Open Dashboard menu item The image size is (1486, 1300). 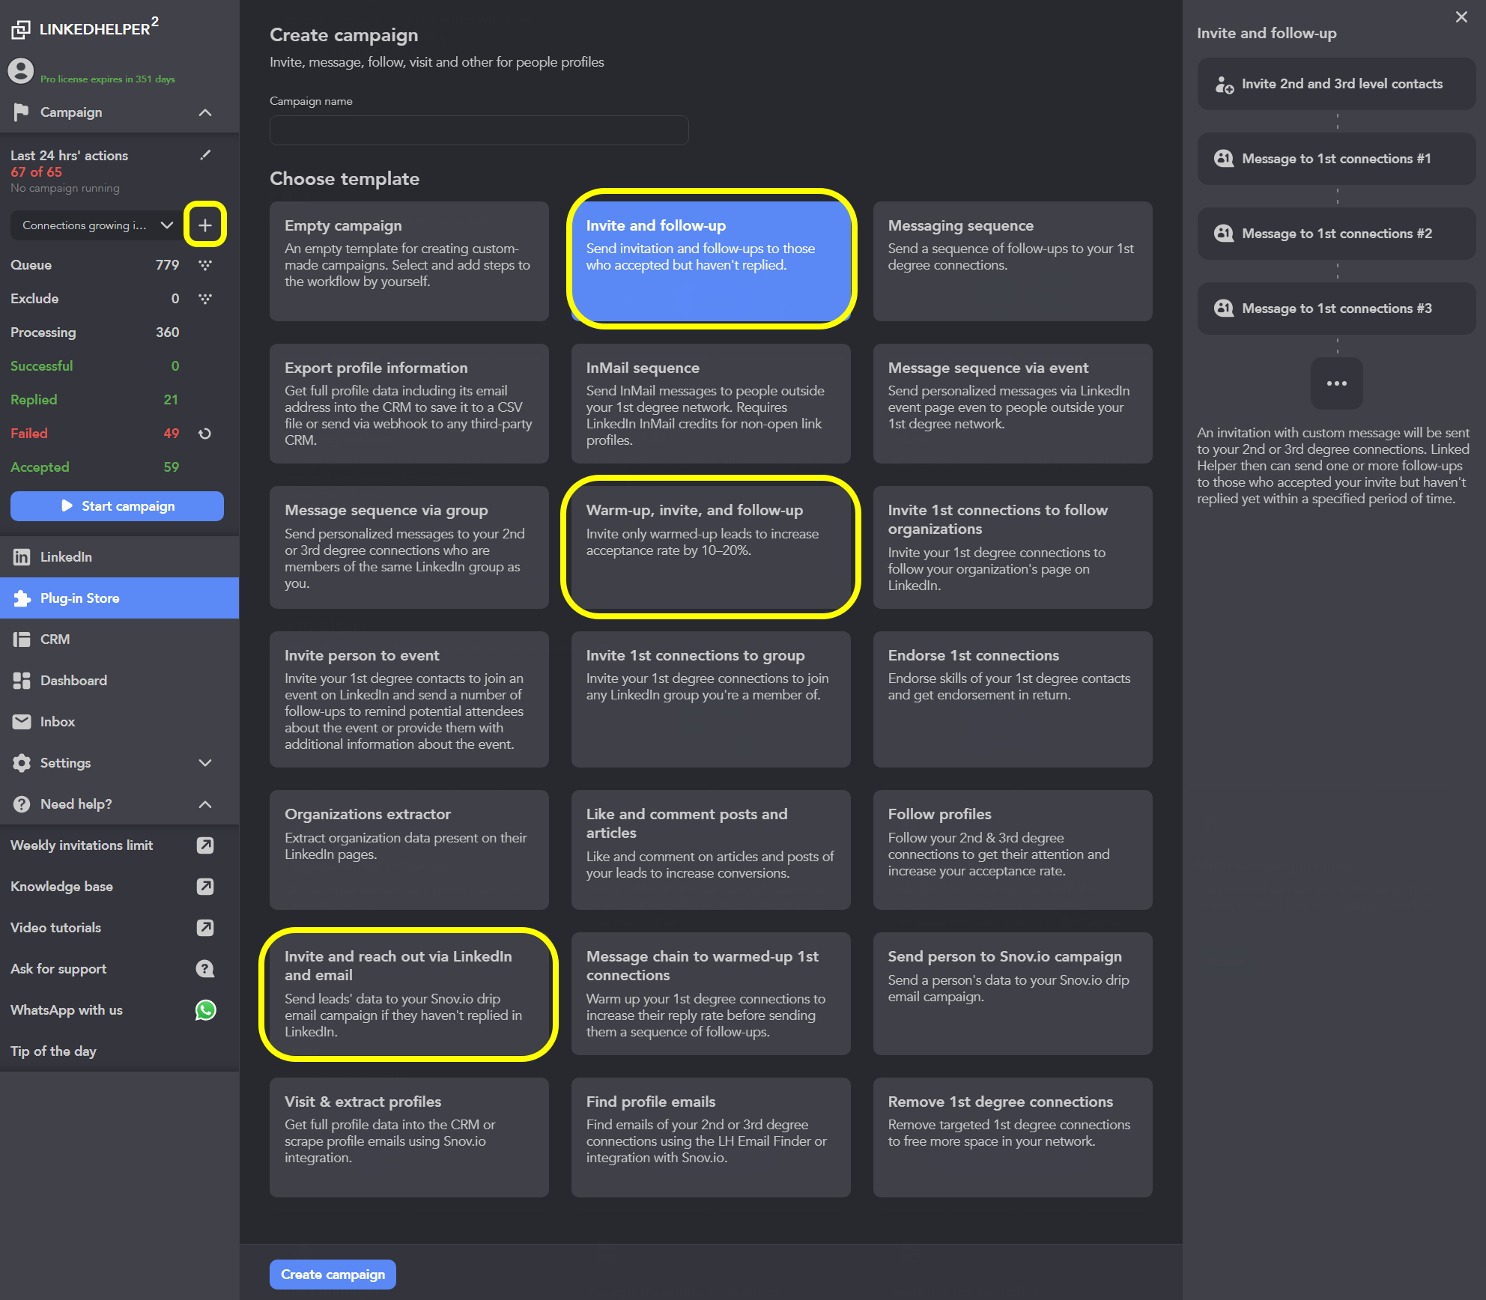[x=120, y=681]
